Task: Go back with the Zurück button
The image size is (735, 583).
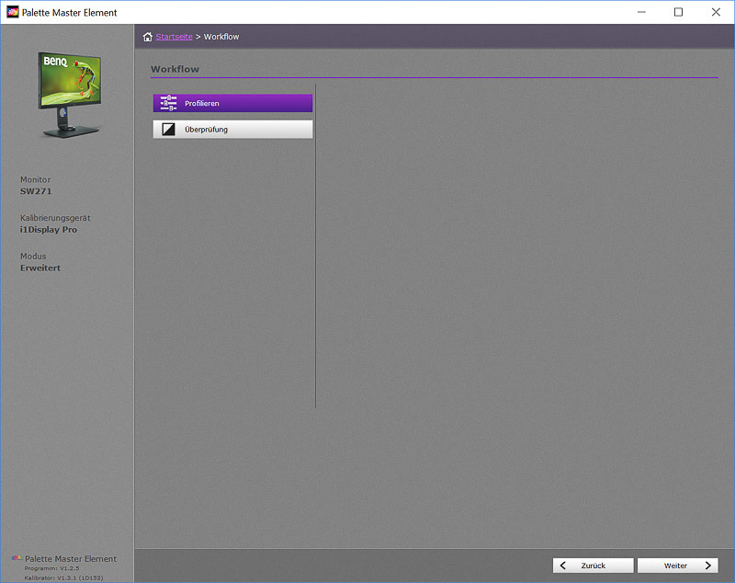Action: point(593,566)
